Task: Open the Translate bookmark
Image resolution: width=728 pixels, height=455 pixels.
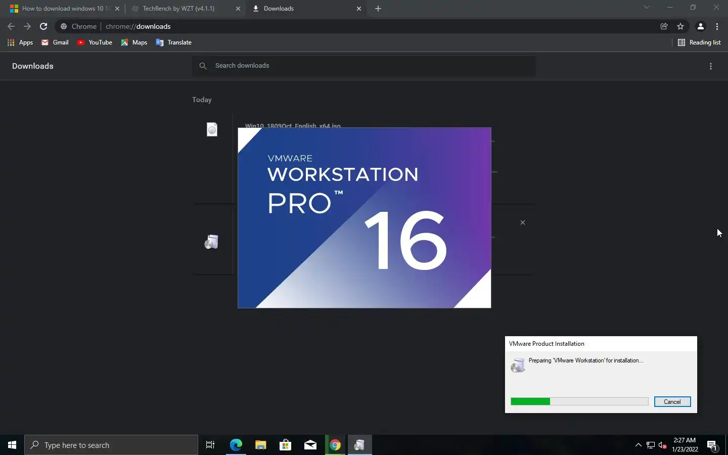Action: [x=174, y=42]
